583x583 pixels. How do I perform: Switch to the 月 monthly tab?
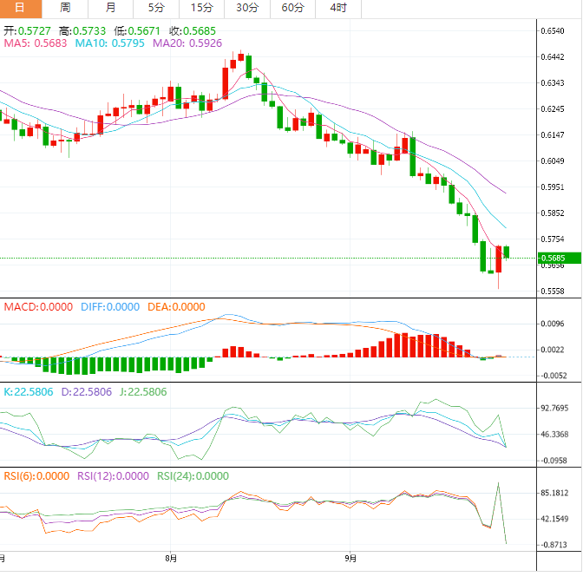(110, 8)
